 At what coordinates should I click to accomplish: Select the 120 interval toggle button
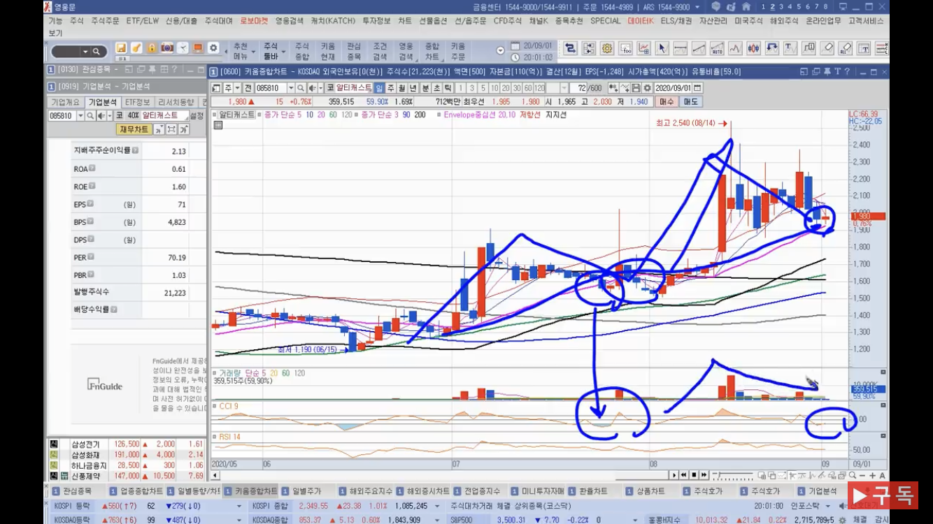pyautogui.click(x=539, y=88)
